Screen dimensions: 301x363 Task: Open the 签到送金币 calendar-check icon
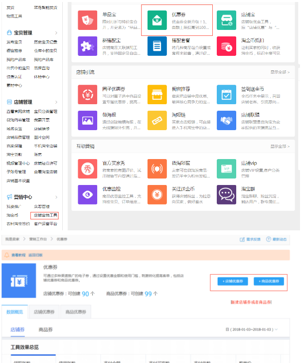coord(227,94)
